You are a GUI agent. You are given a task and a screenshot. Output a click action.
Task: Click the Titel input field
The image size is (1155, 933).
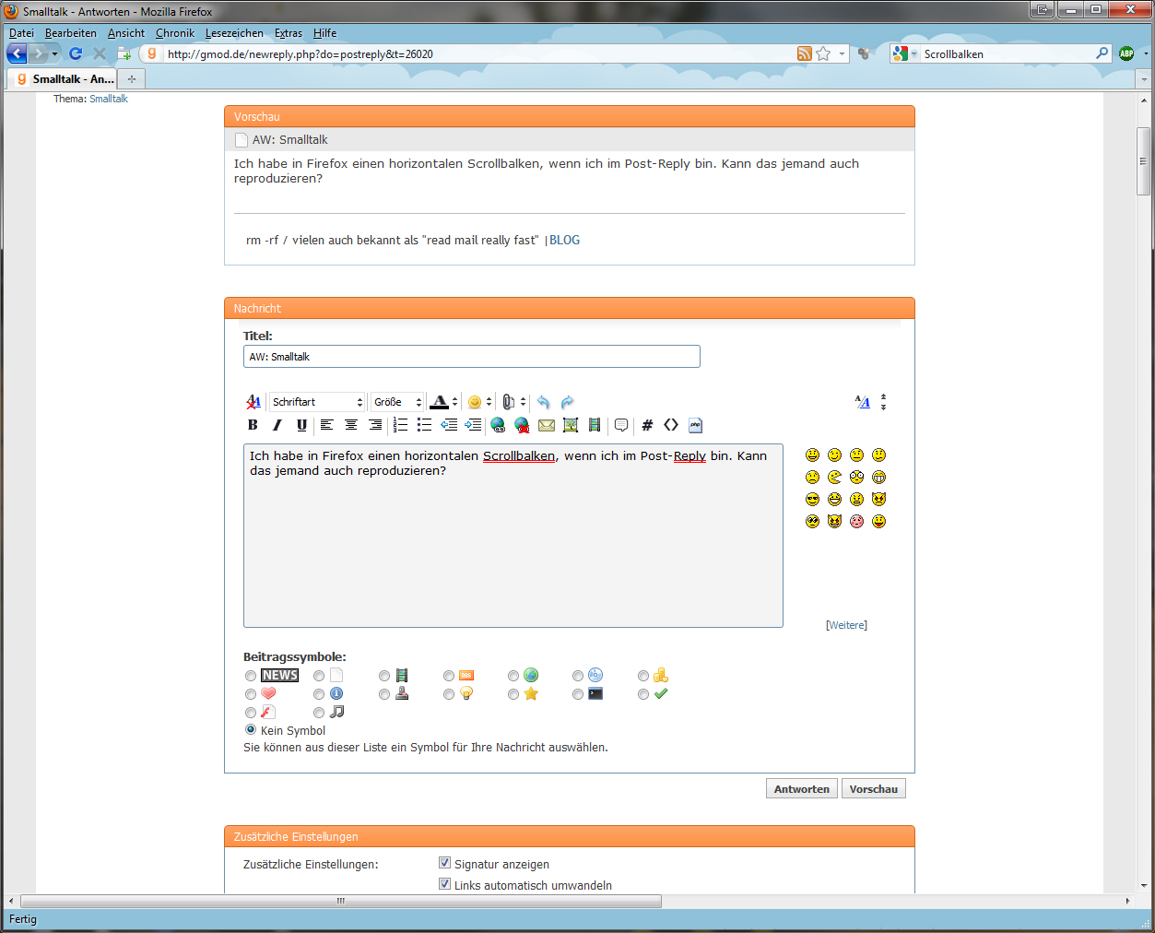tap(471, 357)
